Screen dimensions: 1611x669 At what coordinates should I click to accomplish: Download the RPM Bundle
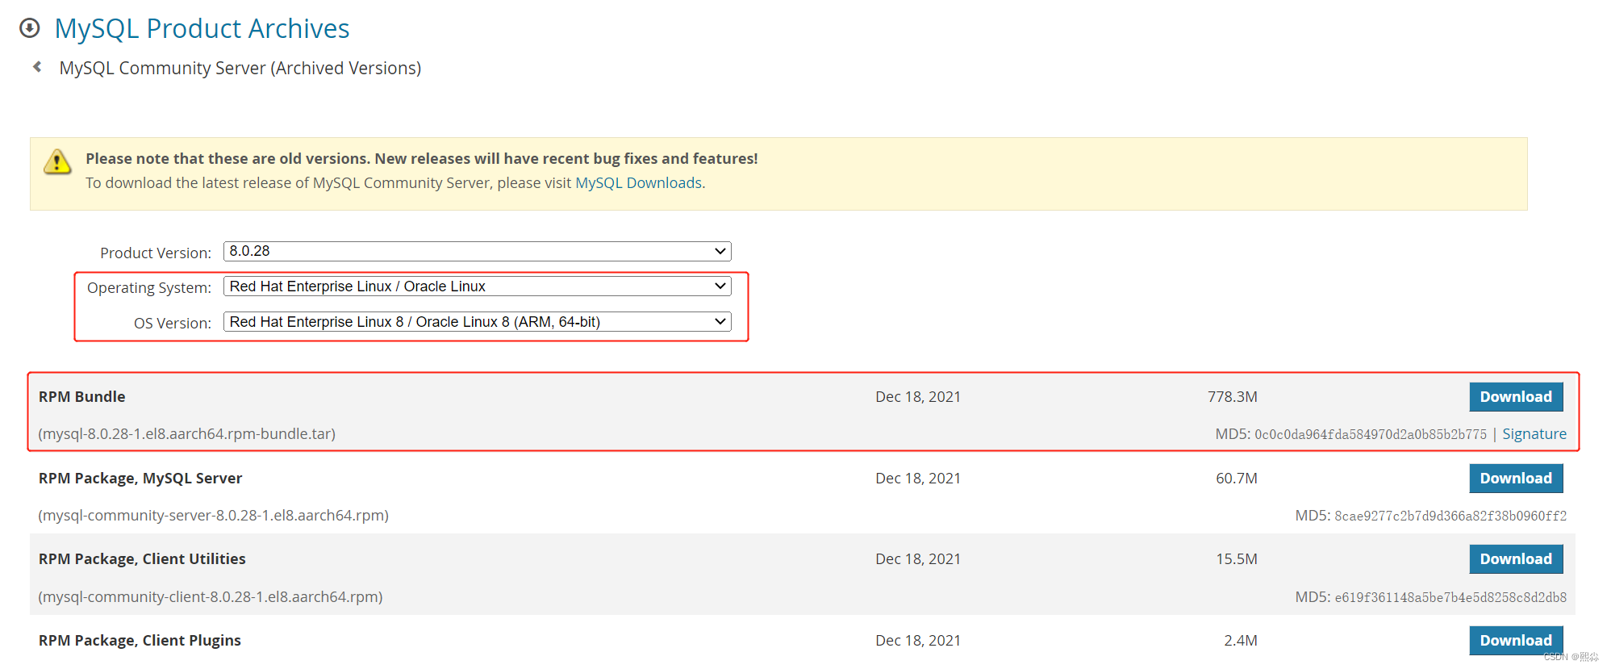click(1516, 397)
